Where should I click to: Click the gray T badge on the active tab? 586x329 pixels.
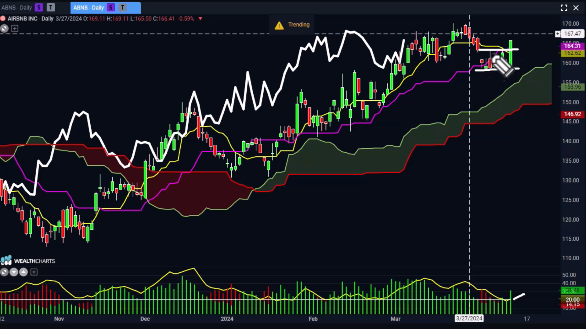(x=123, y=8)
